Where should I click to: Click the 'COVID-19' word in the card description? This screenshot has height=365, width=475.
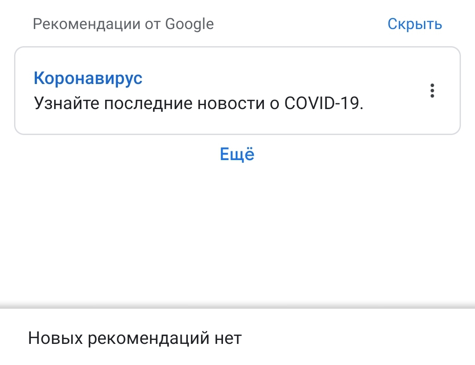coord(322,103)
